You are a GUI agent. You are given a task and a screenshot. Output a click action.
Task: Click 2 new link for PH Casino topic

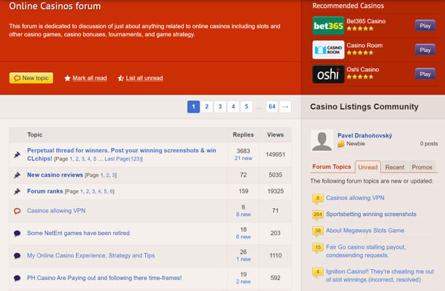[x=243, y=282]
